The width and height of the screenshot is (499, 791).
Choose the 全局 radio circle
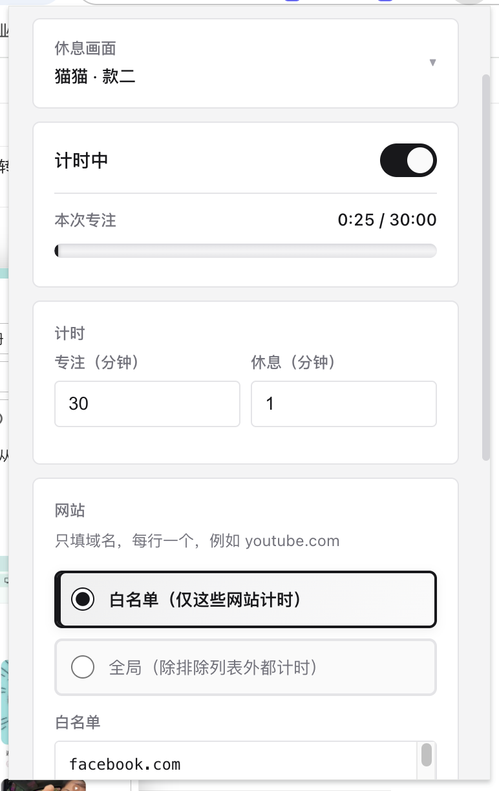coord(83,667)
